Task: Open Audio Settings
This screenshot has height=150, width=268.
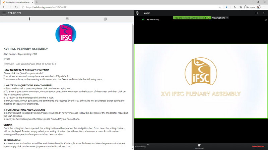Action: [x=140, y=146]
